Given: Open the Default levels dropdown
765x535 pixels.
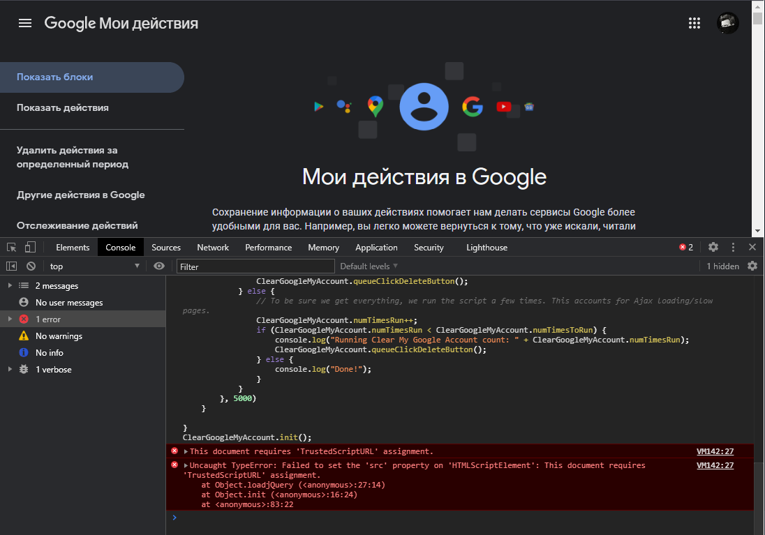Looking at the screenshot, I should click(369, 266).
